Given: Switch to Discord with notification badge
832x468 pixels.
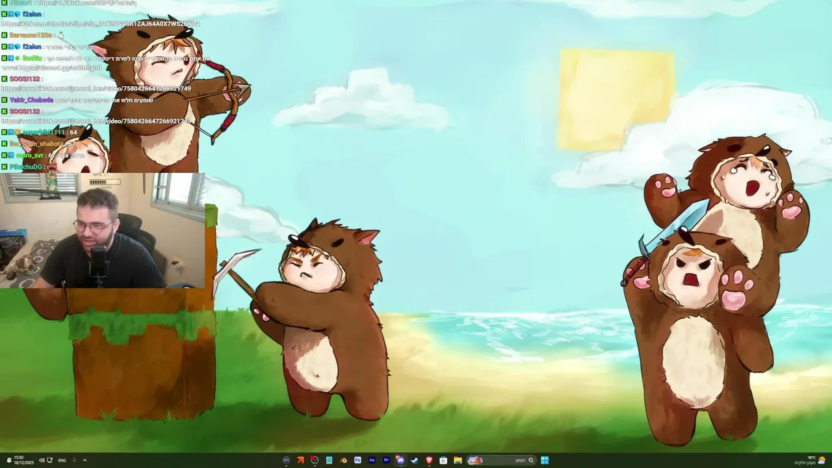Looking at the screenshot, I should [400, 460].
